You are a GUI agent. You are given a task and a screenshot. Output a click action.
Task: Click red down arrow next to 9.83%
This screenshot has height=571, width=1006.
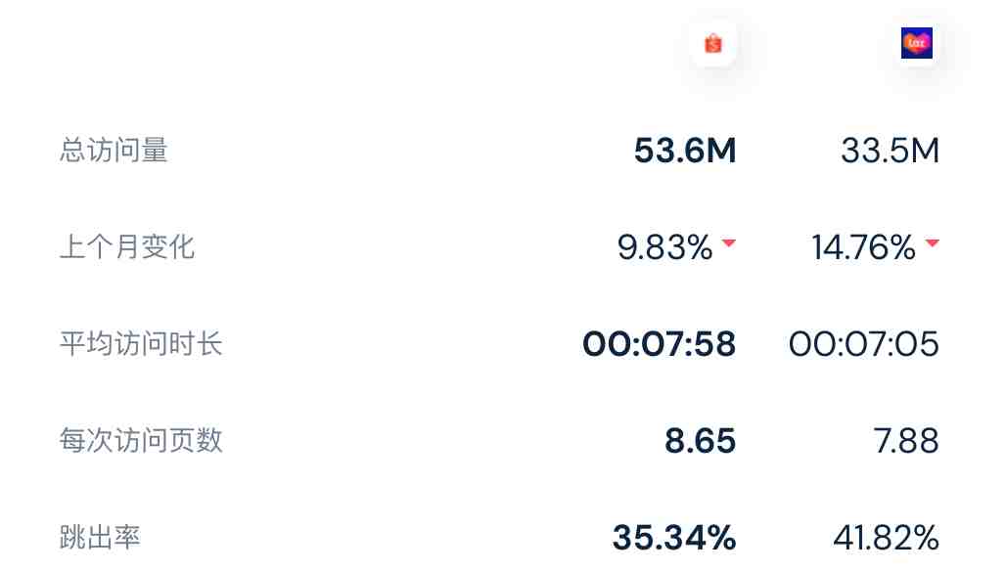[728, 242]
